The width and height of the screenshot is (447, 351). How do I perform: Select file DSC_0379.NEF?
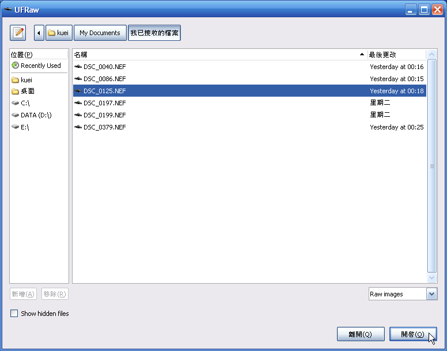[x=249, y=127]
